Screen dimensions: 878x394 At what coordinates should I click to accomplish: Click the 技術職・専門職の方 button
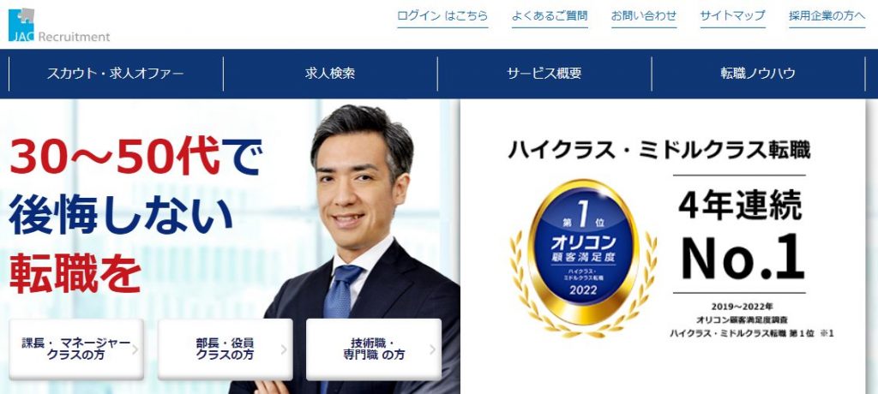(x=374, y=349)
